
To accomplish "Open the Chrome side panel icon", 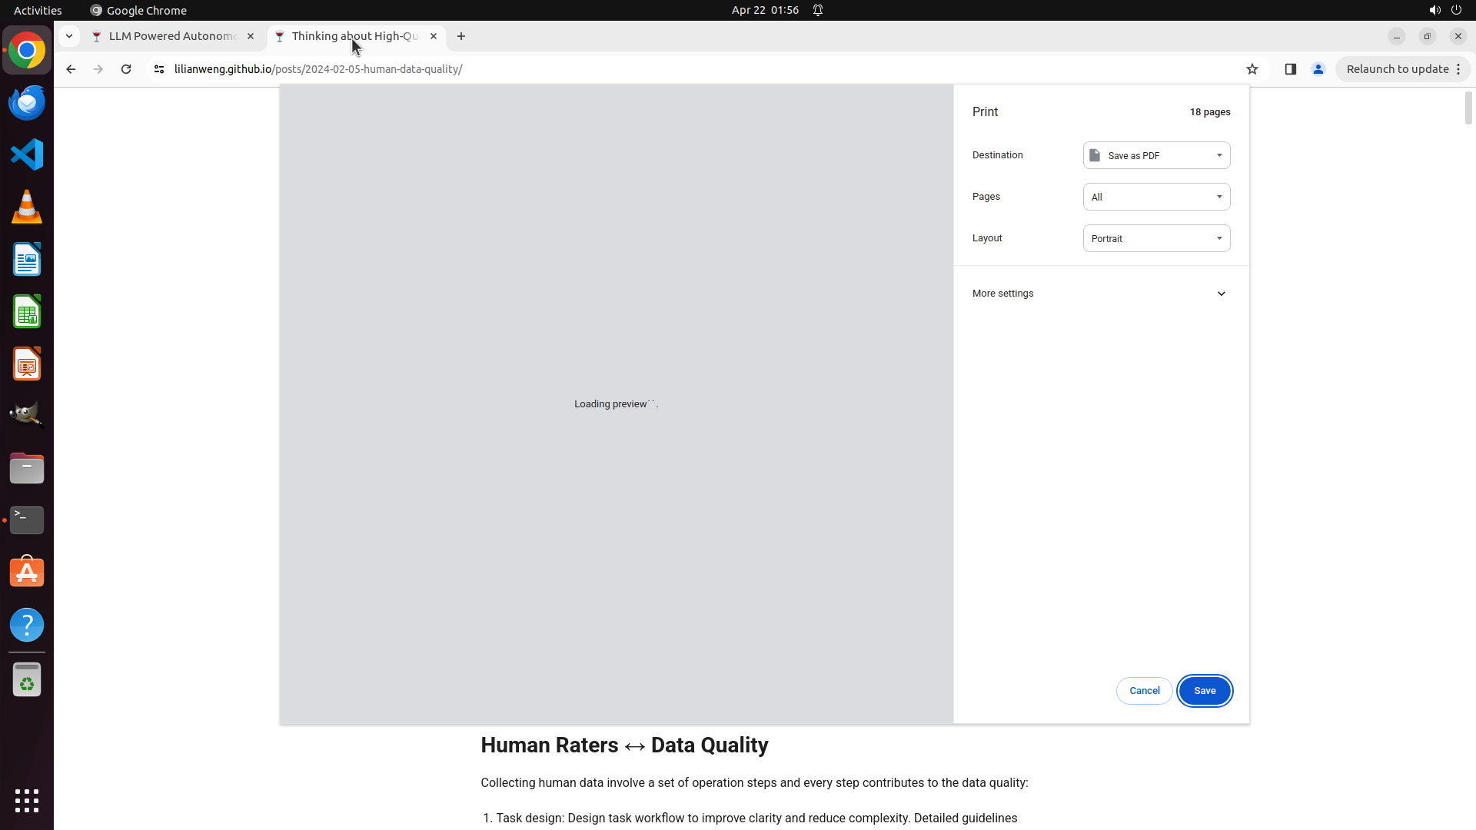I will (x=1291, y=69).
